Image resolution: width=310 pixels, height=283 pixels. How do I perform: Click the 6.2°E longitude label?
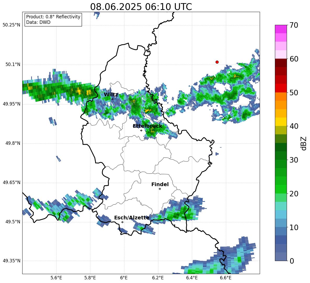(158, 278)
